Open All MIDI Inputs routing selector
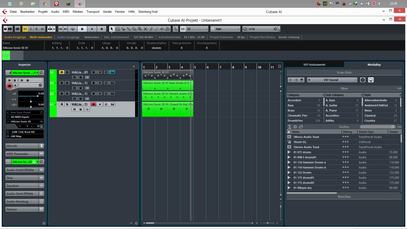Screen dimensions: 407x229 pyautogui.click(x=25, y=117)
